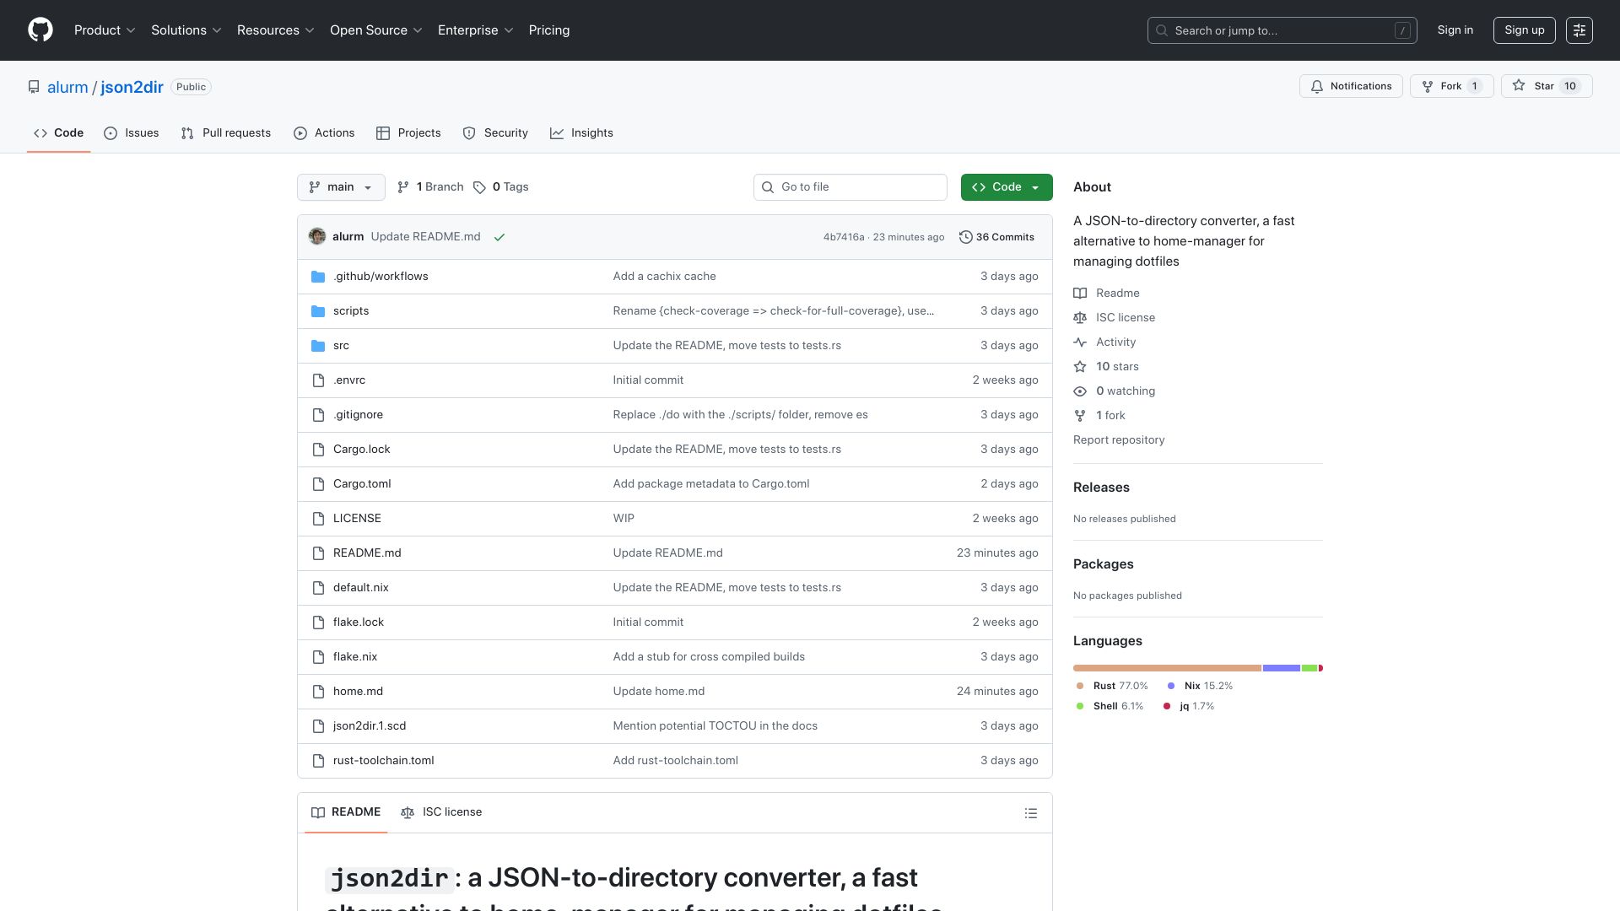This screenshot has width=1620, height=911.
Task: Open the README outline list icon
Action: [x=1031, y=813]
